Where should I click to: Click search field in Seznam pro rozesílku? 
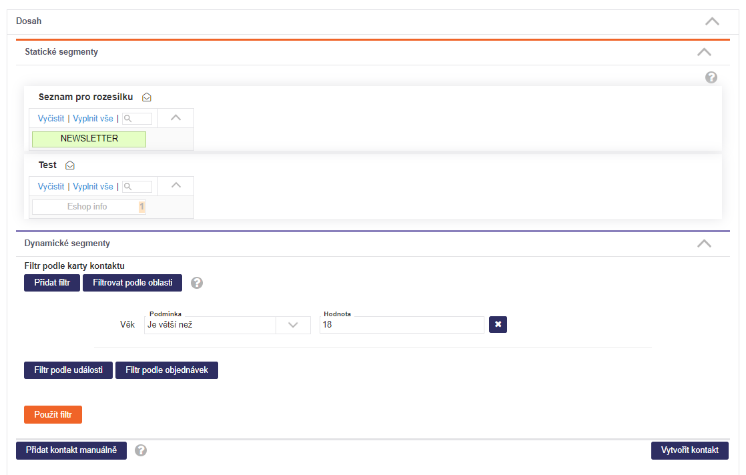tap(137, 119)
